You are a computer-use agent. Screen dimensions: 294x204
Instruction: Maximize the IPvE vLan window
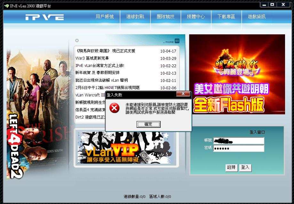tap(273, 5)
